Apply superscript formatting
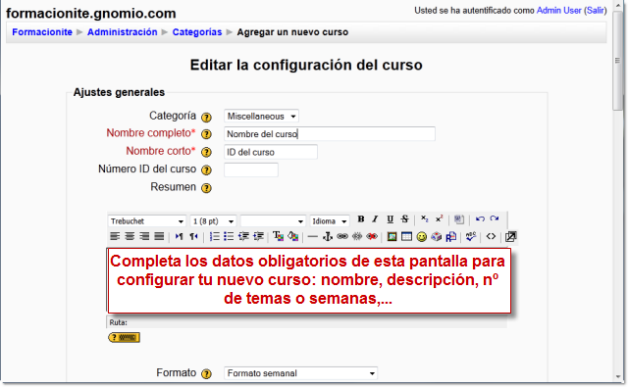The height and width of the screenshot is (387, 628). [x=439, y=218]
